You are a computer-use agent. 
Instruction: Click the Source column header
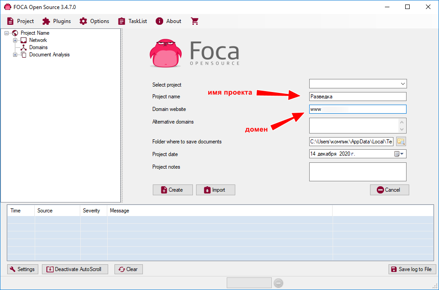pos(57,211)
